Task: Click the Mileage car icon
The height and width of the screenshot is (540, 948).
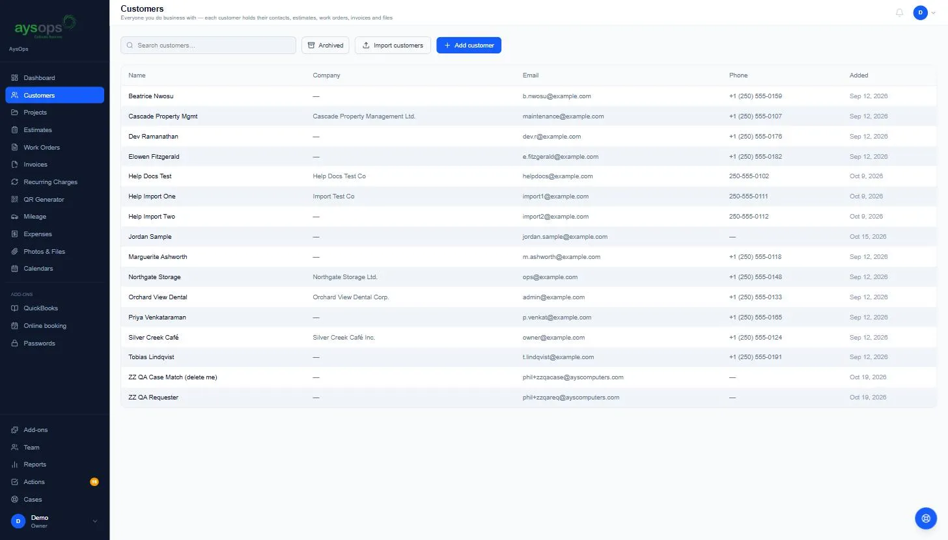Action: pyautogui.click(x=15, y=217)
